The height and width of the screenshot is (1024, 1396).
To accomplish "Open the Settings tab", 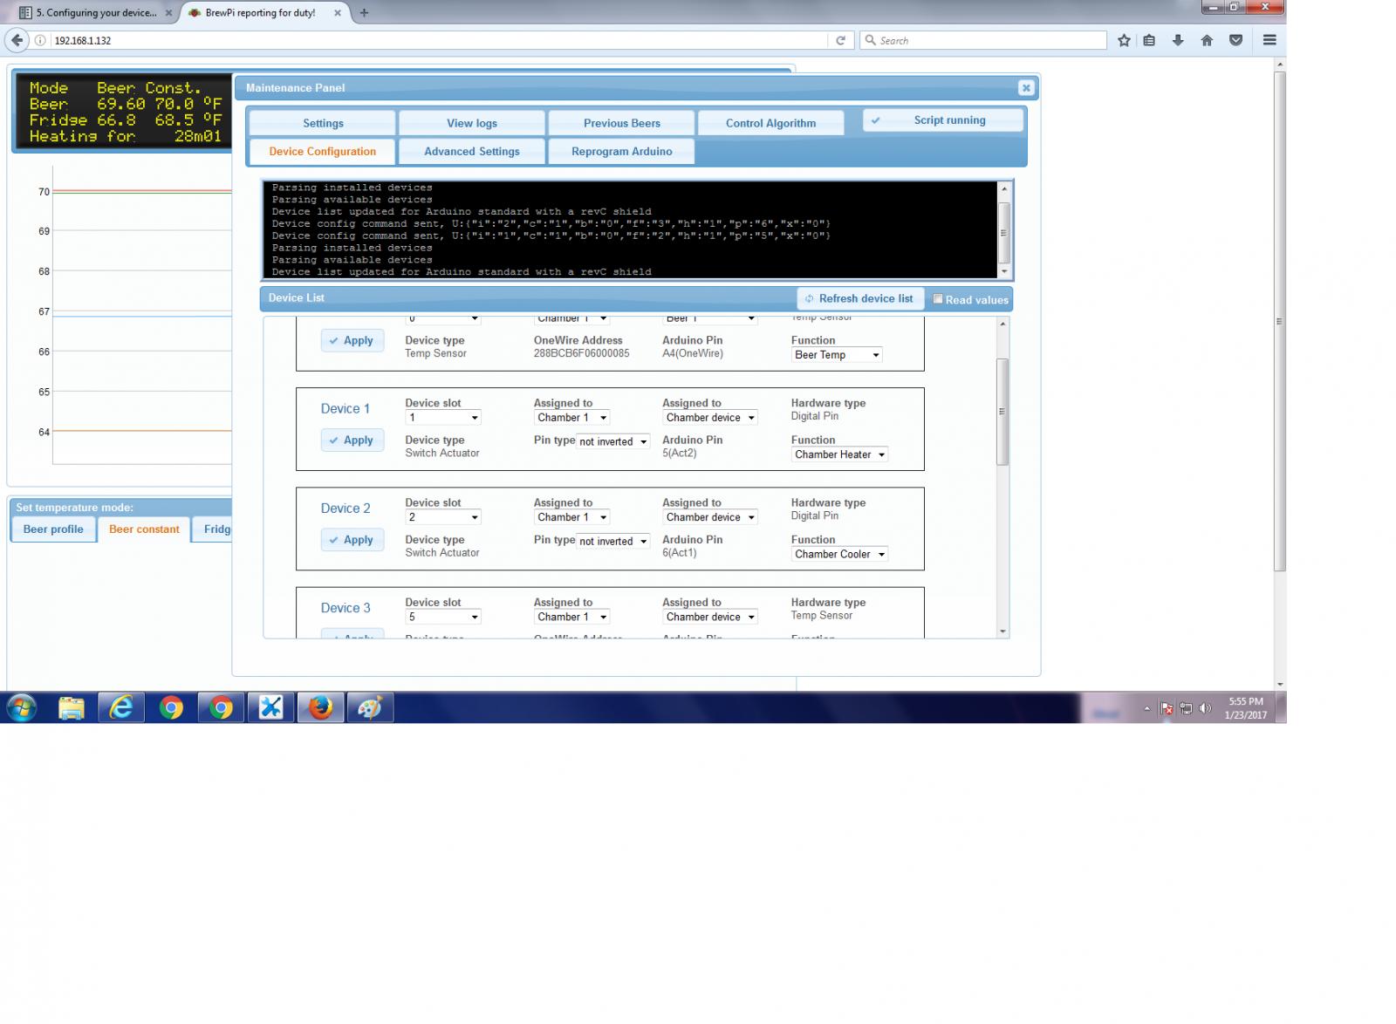I will coord(323,123).
